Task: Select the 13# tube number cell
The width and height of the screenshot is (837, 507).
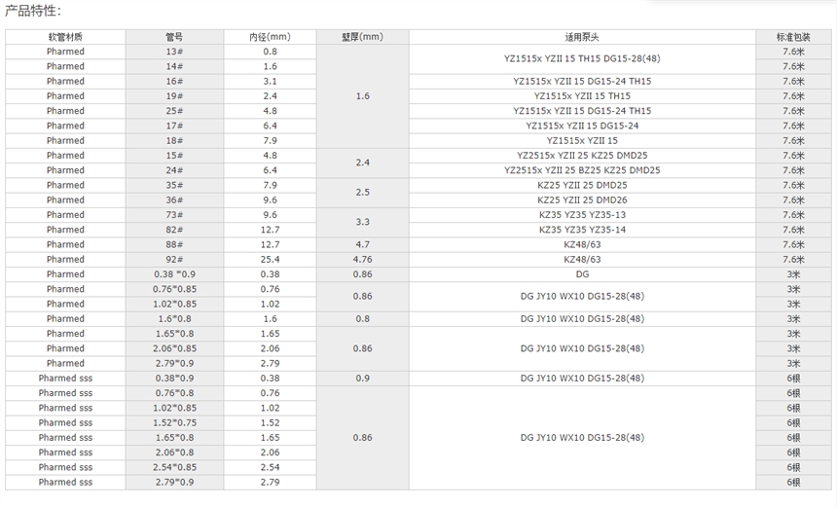Action: [174, 51]
